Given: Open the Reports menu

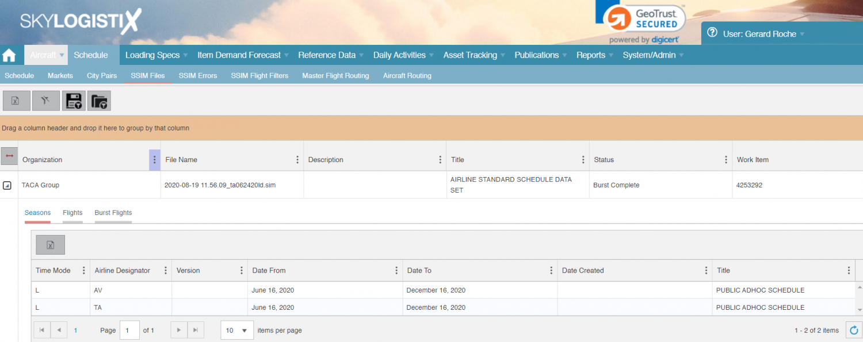Looking at the screenshot, I should 591,55.
